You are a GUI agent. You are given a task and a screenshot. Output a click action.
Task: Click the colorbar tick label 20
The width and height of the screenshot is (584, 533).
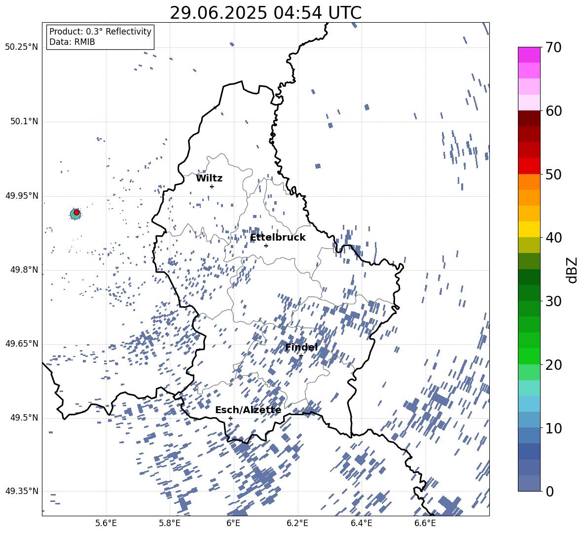pos(553,365)
